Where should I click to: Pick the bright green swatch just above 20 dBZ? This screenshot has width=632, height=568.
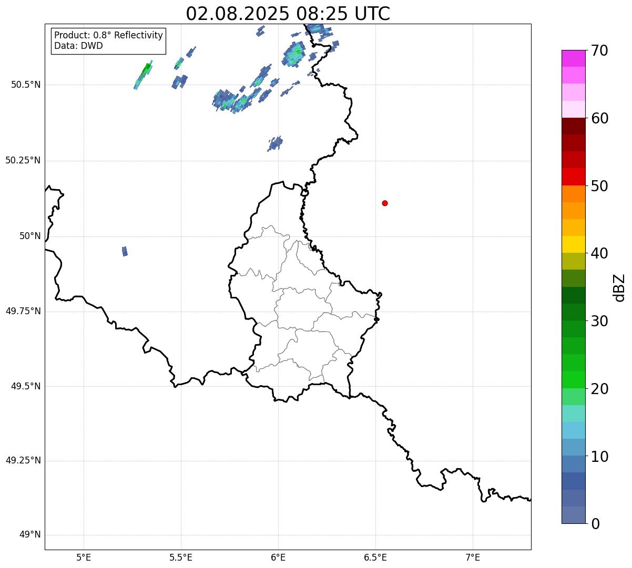tap(574, 379)
